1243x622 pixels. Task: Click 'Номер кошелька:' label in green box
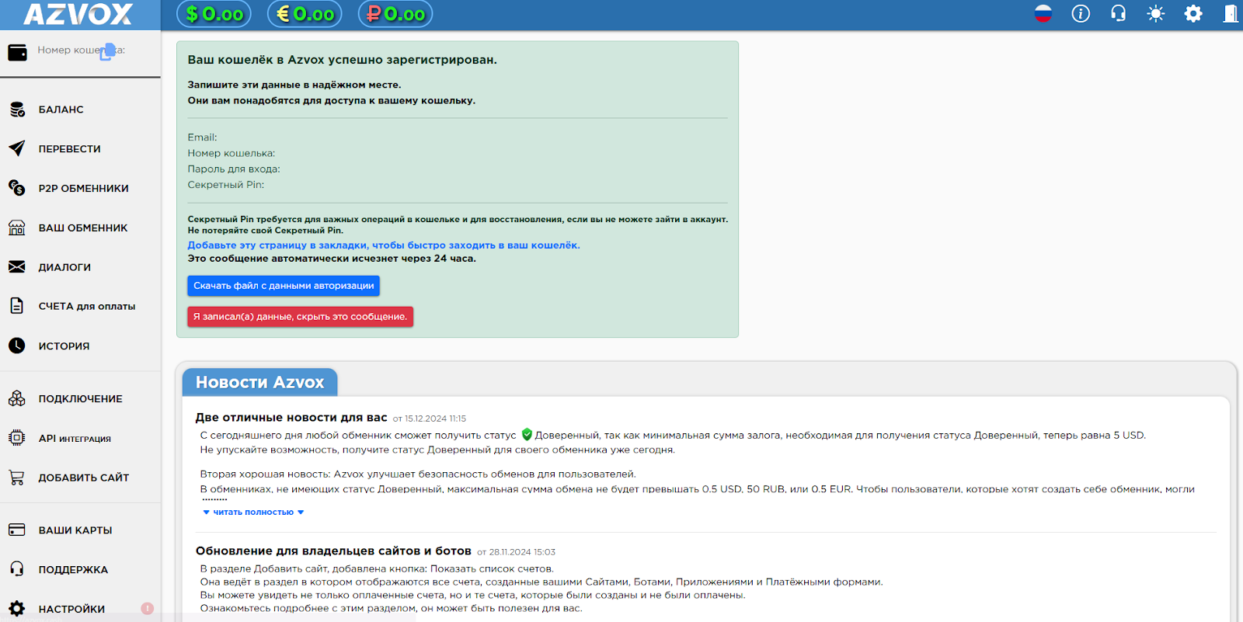pos(231,154)
